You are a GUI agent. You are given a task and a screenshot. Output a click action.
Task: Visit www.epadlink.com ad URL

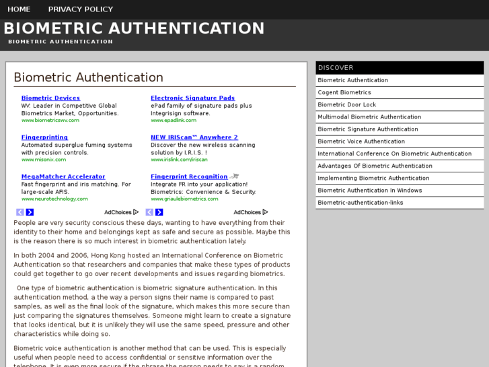coord(174,121)
